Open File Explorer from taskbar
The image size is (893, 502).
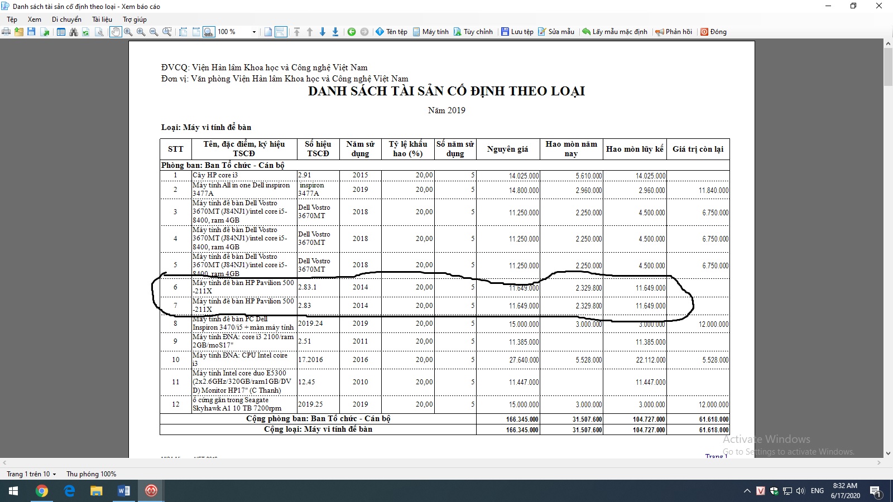97,491
